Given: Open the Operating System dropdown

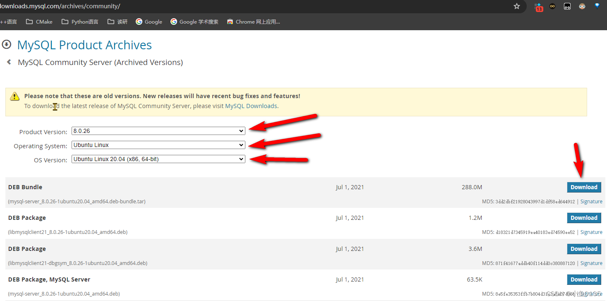Looking at the screenshot, I should (158, 145).
